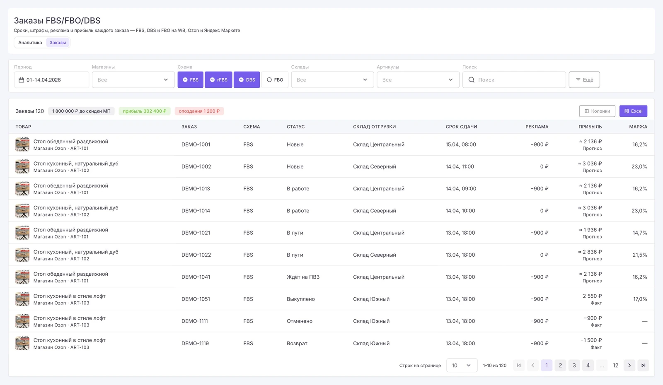Switch to the Аналитика tab
This screenshot has height=385, width=663.
30,43
